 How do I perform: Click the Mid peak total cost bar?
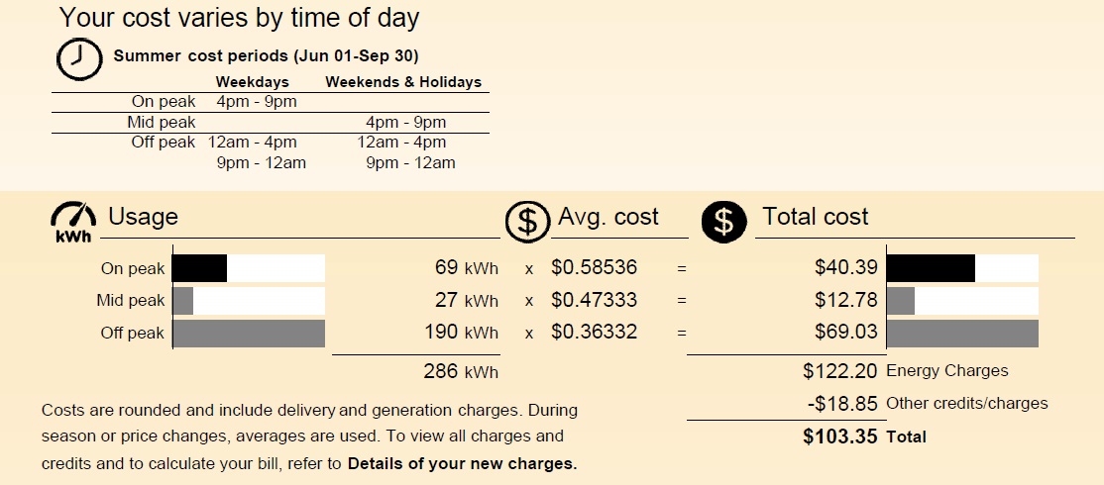pyautogui.click(x=962, y=301)
